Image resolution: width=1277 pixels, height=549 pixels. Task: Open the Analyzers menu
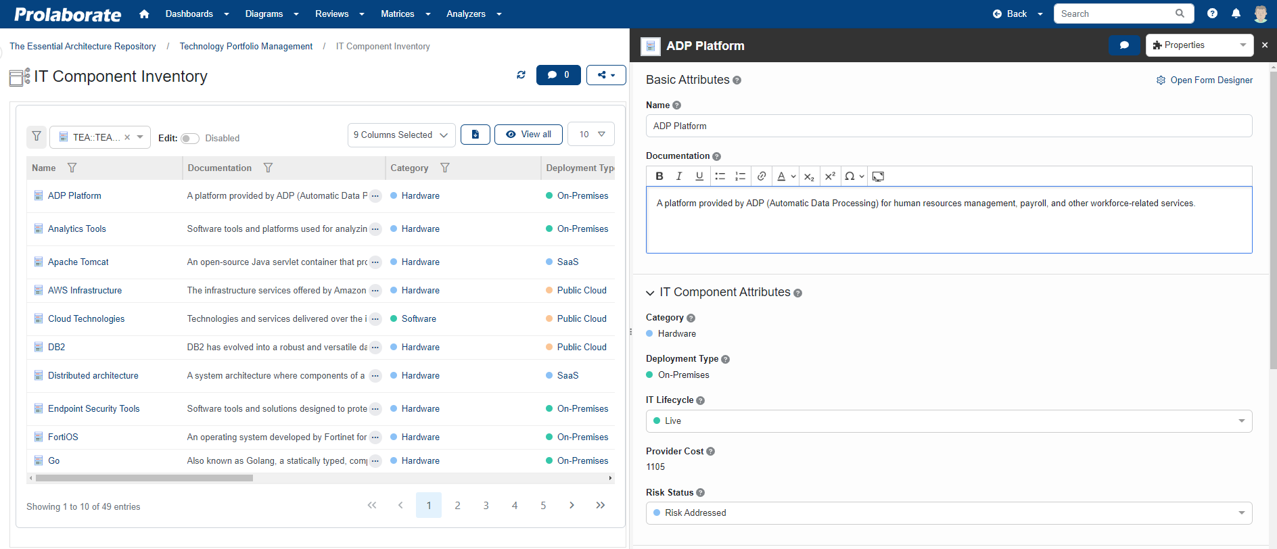[473, 14]
